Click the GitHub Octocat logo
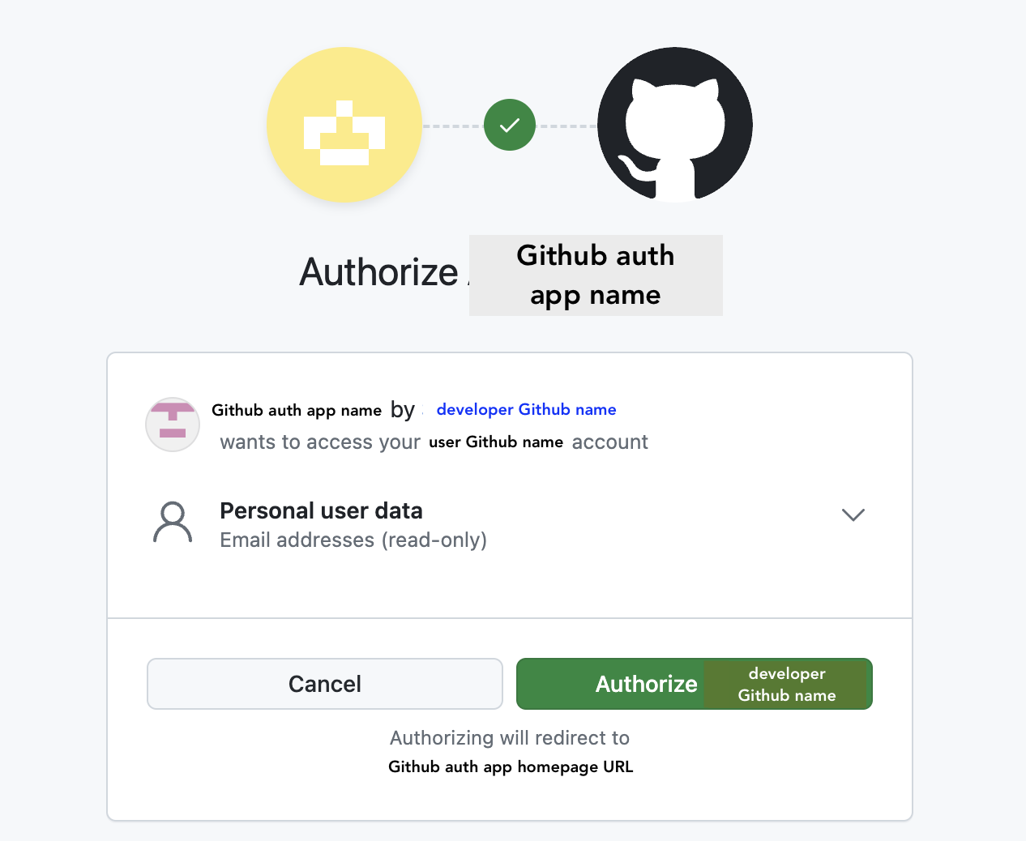 (x=674, y=125)
